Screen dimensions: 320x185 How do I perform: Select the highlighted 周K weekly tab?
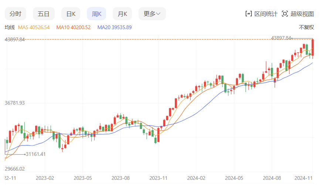pyautogui.click(x=96, y=14)
